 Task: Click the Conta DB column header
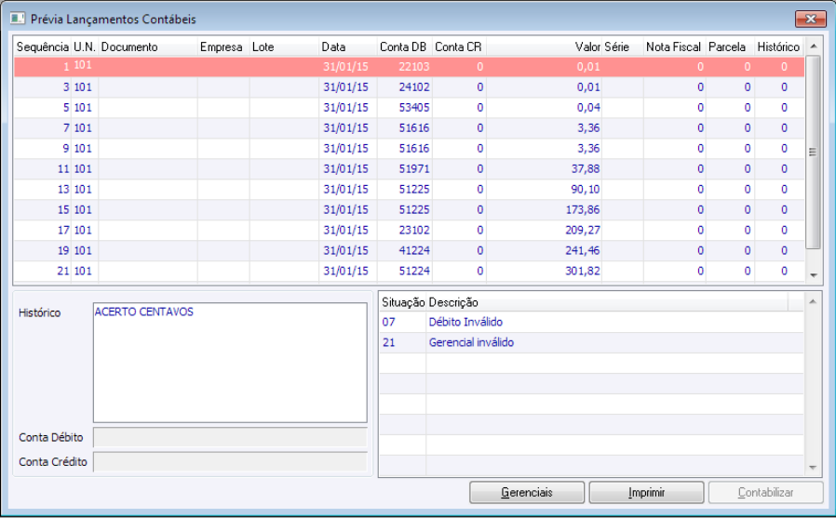[x=405, y=46]
